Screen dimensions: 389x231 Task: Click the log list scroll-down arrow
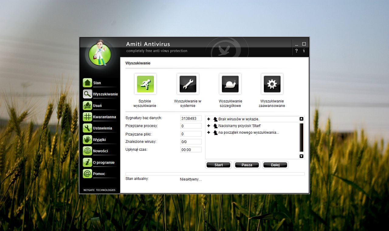[301, 156]
